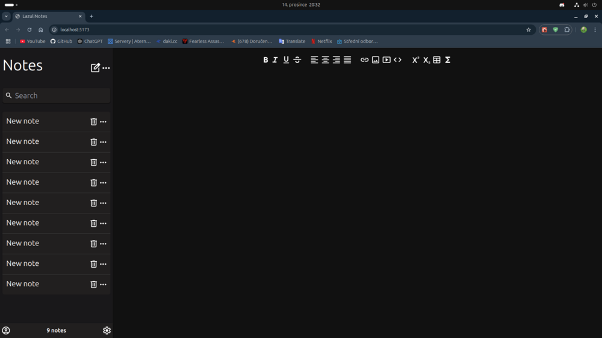Viewport: 602px width, 338px height.
Task: Open the ChatGPT bookmark
Action: 90,41
